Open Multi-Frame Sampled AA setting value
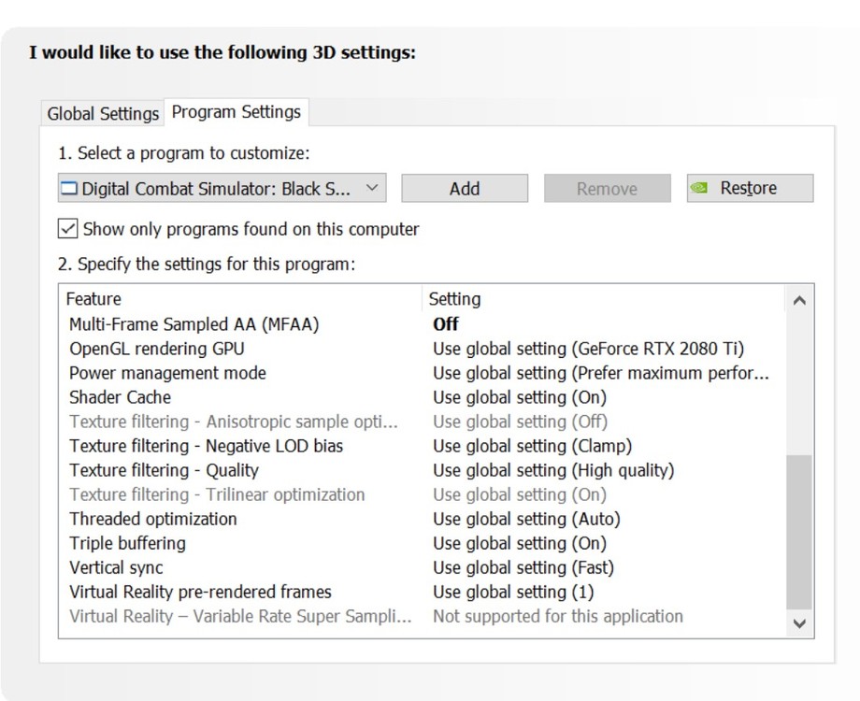 [x=446, y=324]
